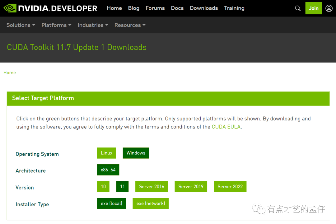
Task: Click CUDA Toolkit 11.7 Update 1 Downloads heading
Action: click(x=77, y=47)
